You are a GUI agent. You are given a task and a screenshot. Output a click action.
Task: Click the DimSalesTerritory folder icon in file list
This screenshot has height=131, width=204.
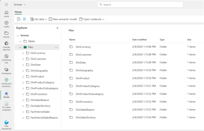click(x=71, y=117)
